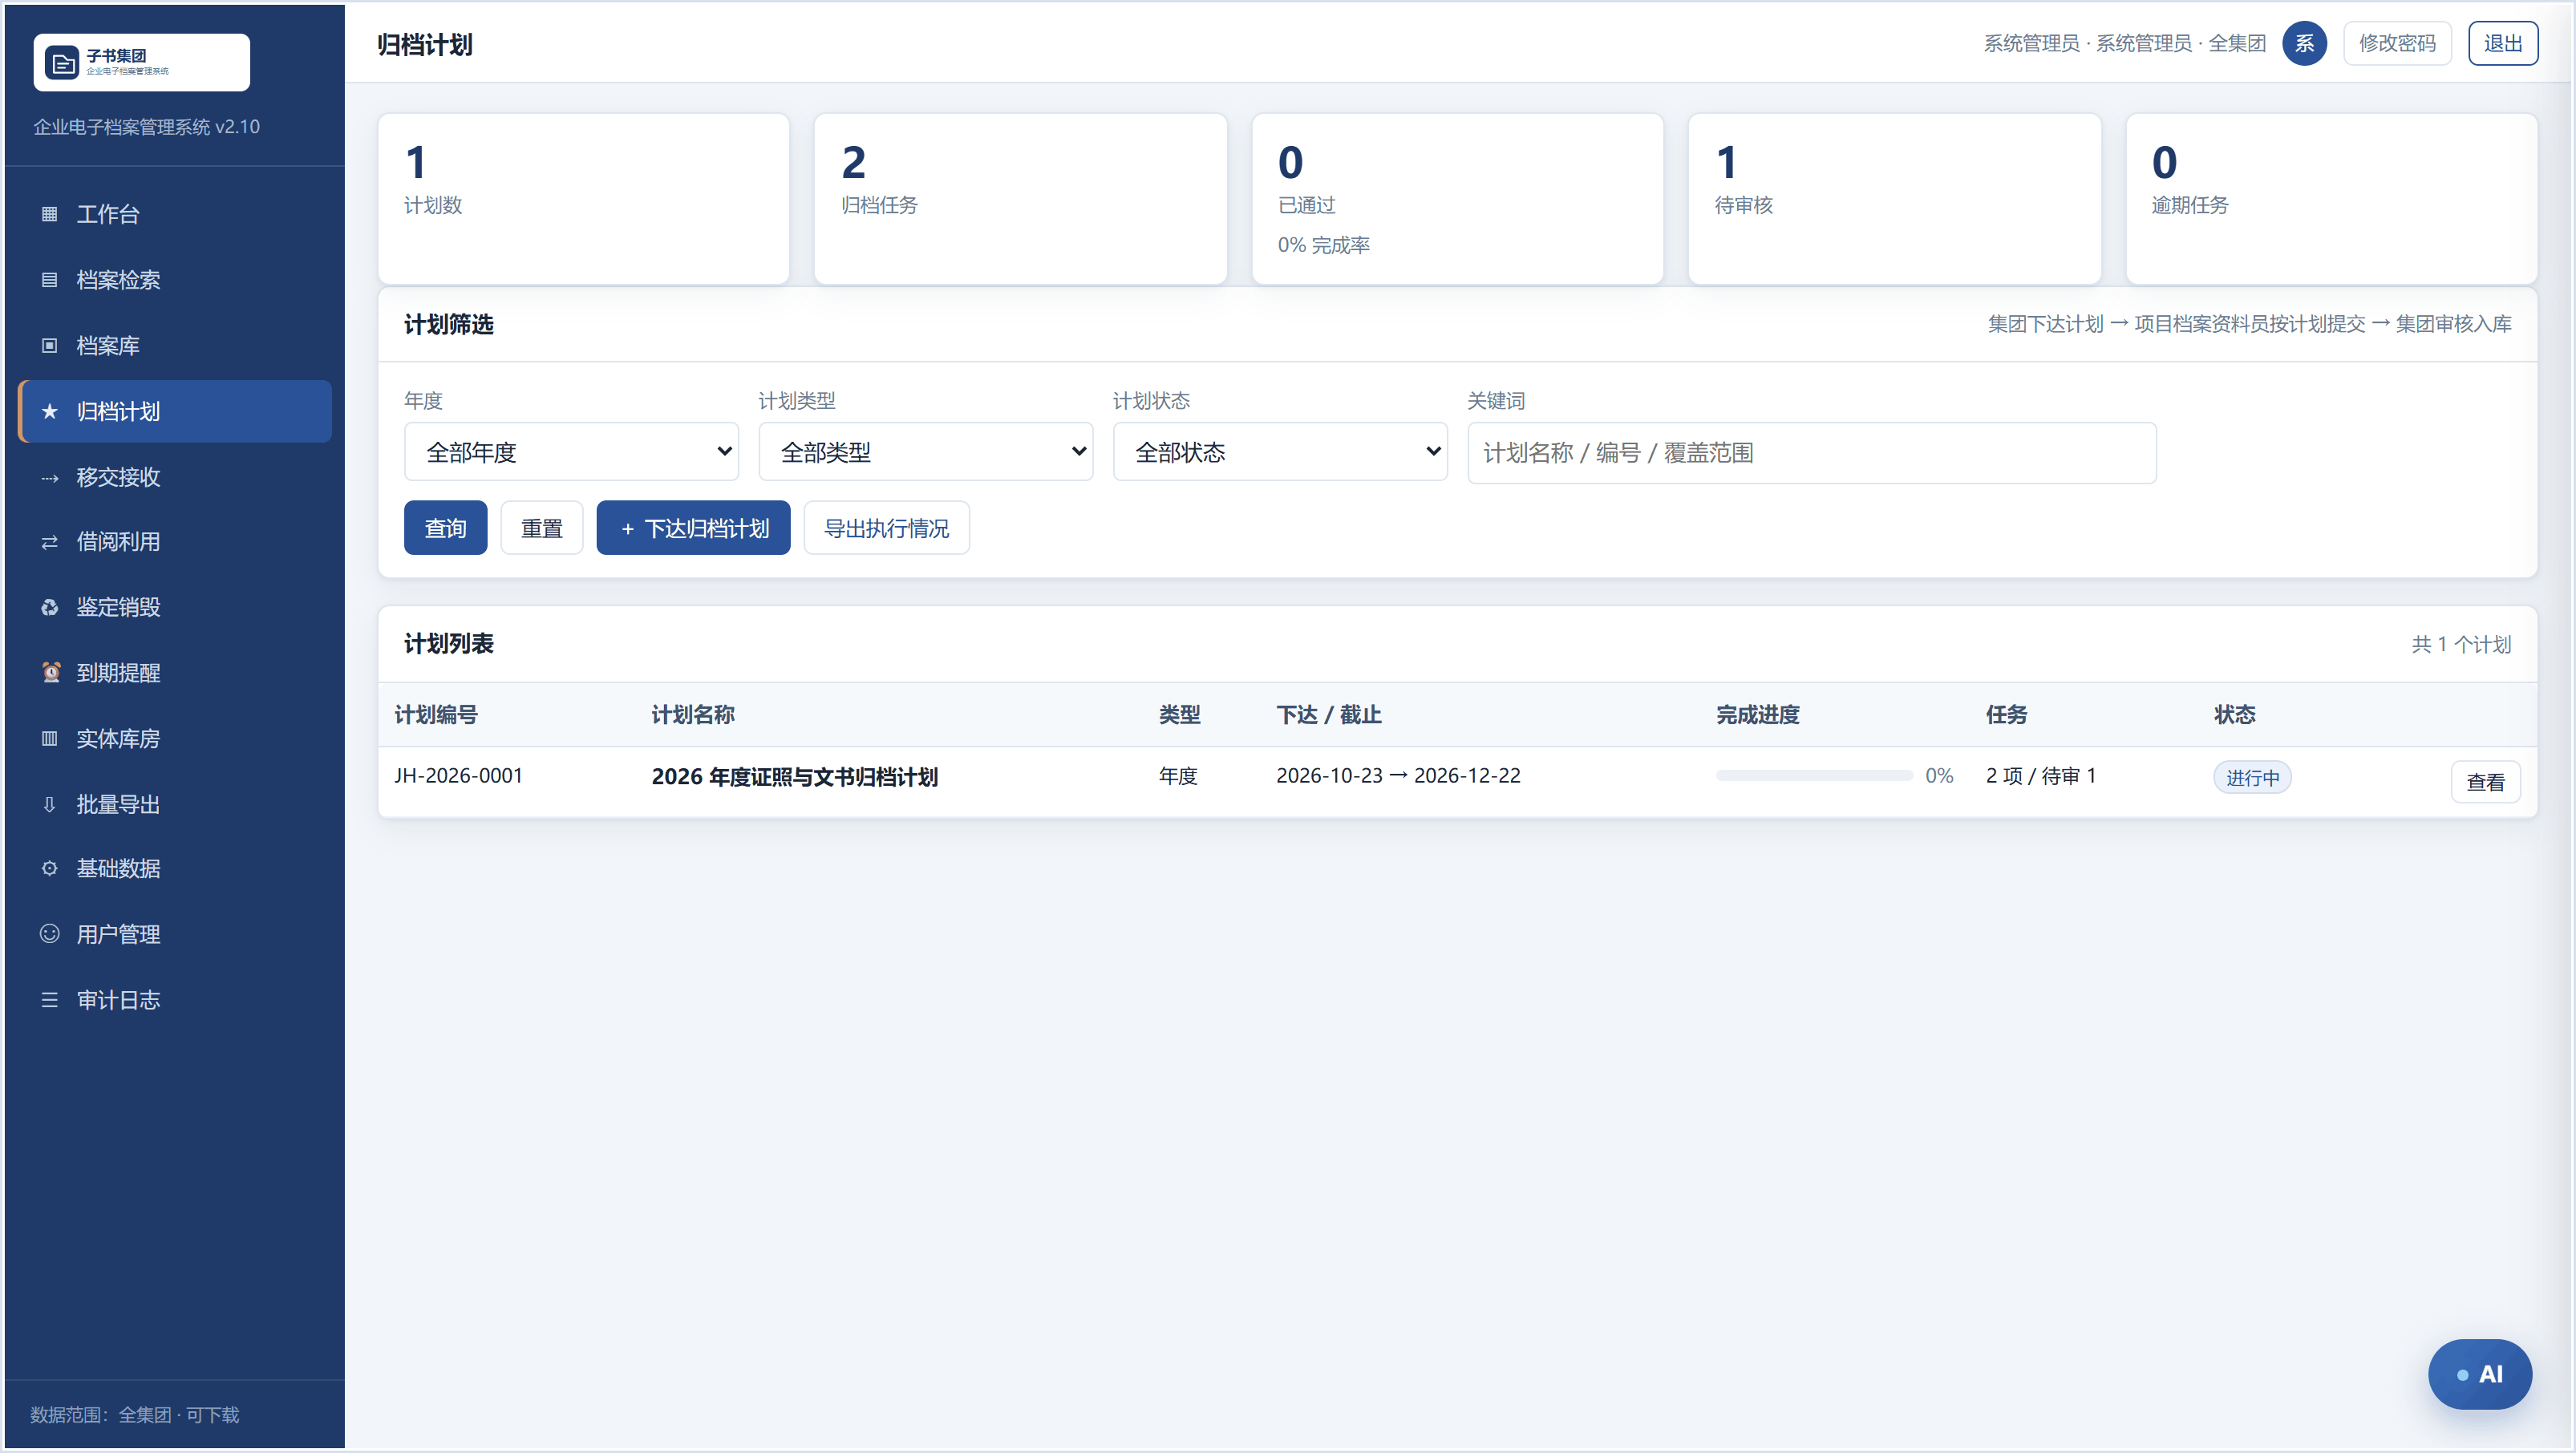Click the 导出执行情况 button
This screenshot has height=1453, width=2576.
point(886,528)
